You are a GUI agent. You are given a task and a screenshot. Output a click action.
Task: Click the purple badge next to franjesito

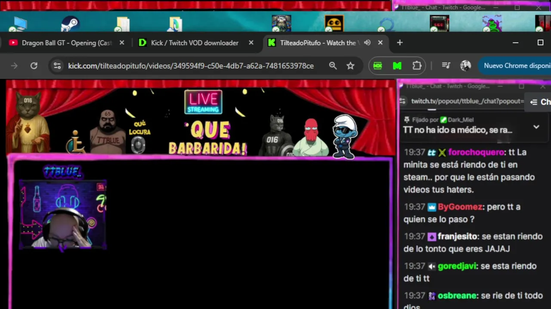[x=432, y=236]
